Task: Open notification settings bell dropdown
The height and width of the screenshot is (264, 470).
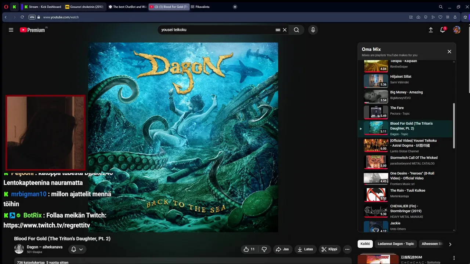Action: 77,249
